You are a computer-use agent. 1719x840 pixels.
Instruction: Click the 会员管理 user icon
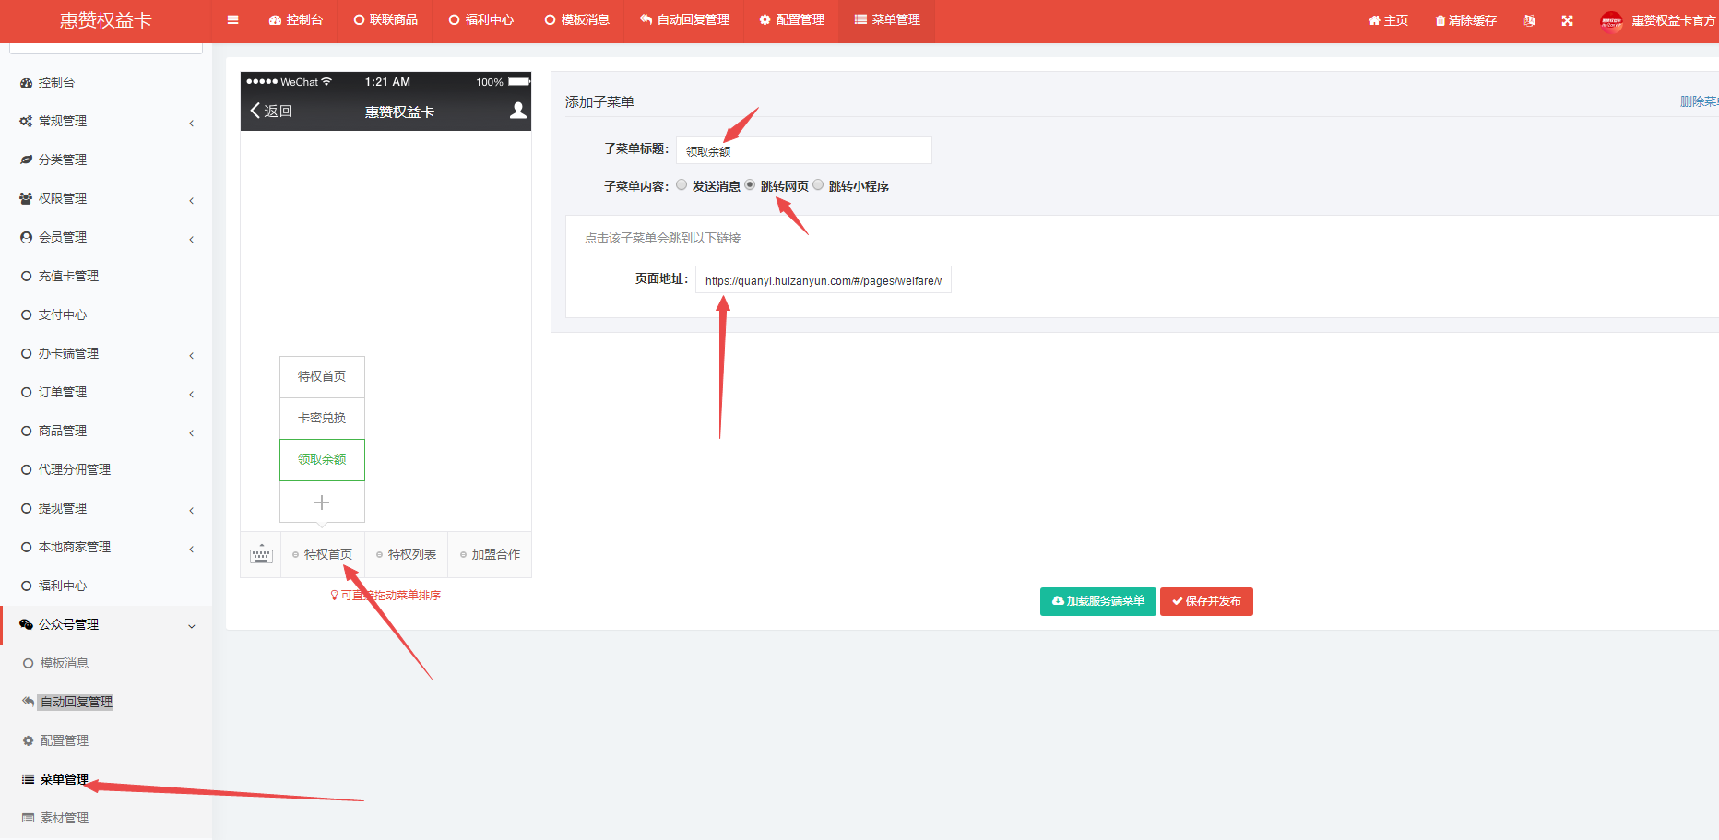pyautogui.click(x=26, y=237)
